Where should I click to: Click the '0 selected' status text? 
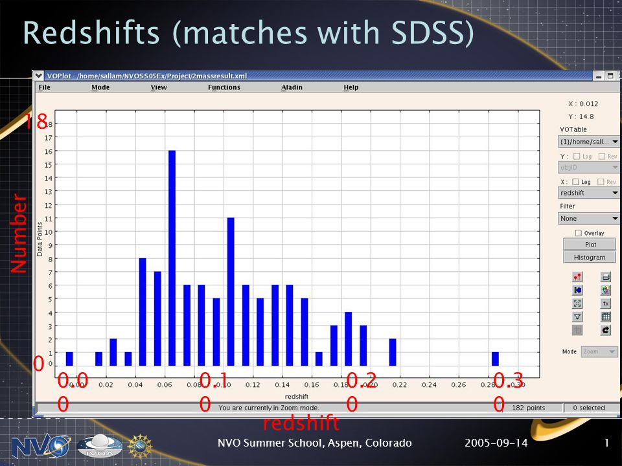coord(589,408)
